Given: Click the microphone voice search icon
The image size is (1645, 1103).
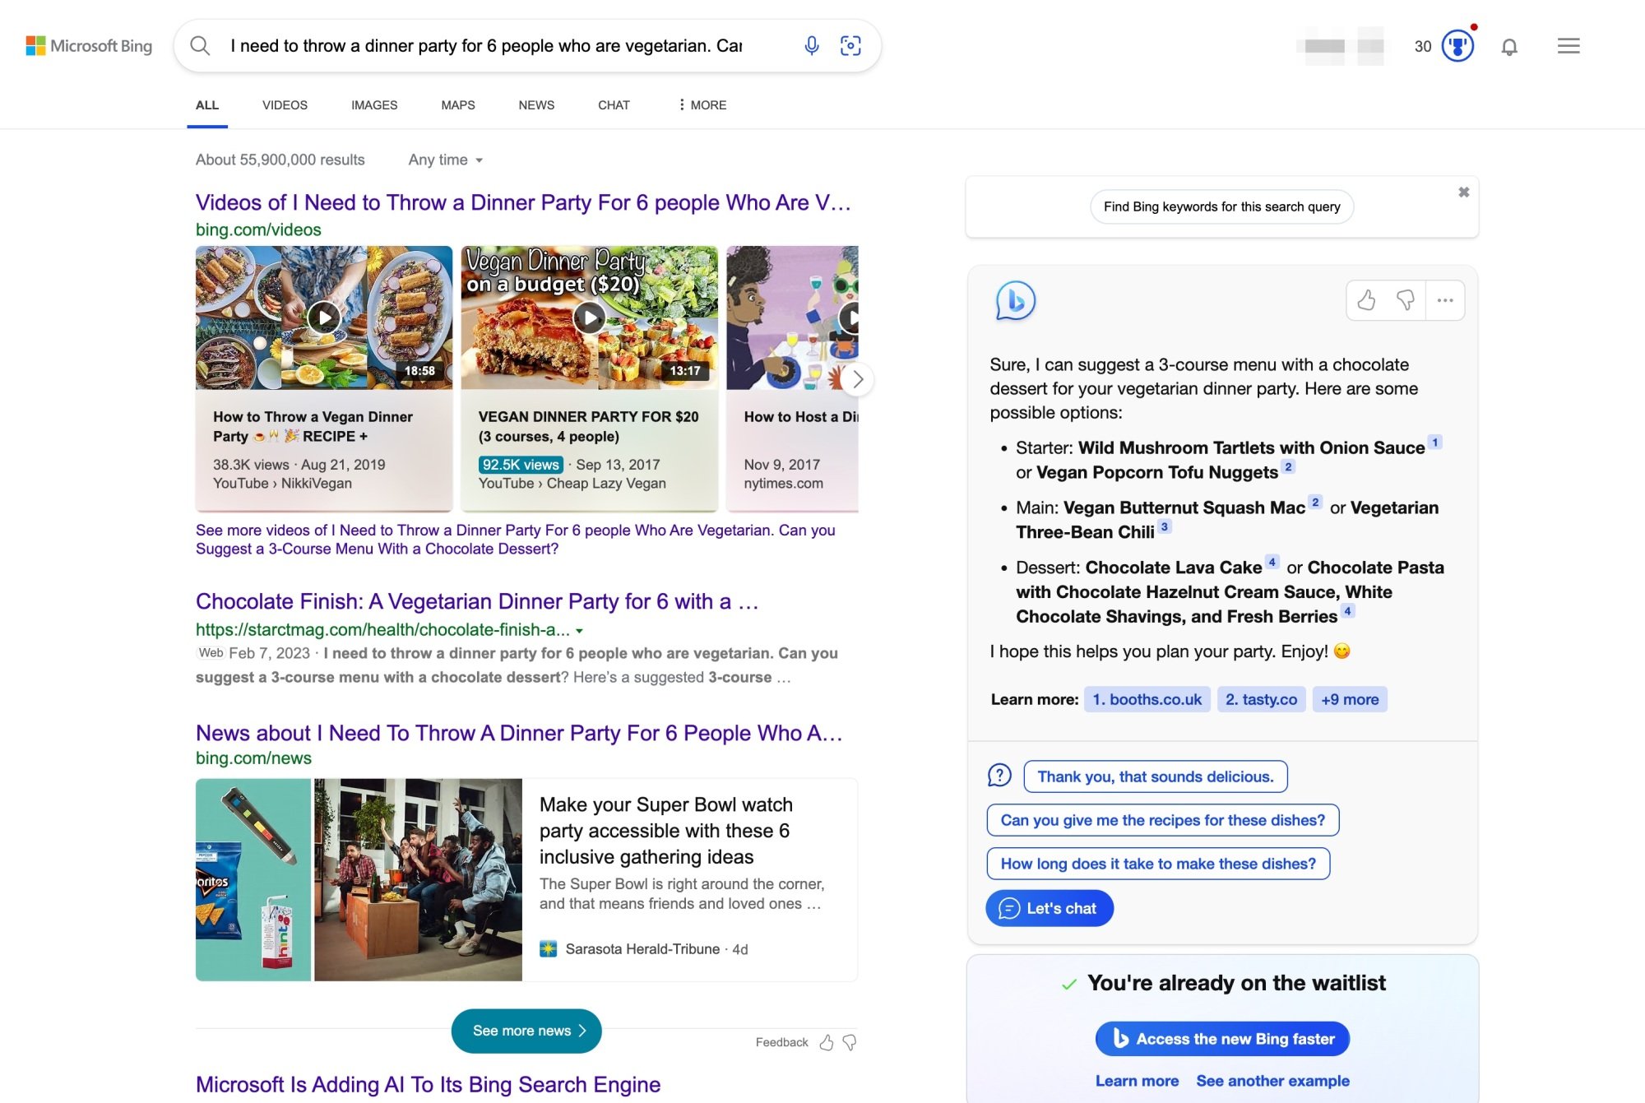Looking at the screenshot, I should (x=811, y=46).
